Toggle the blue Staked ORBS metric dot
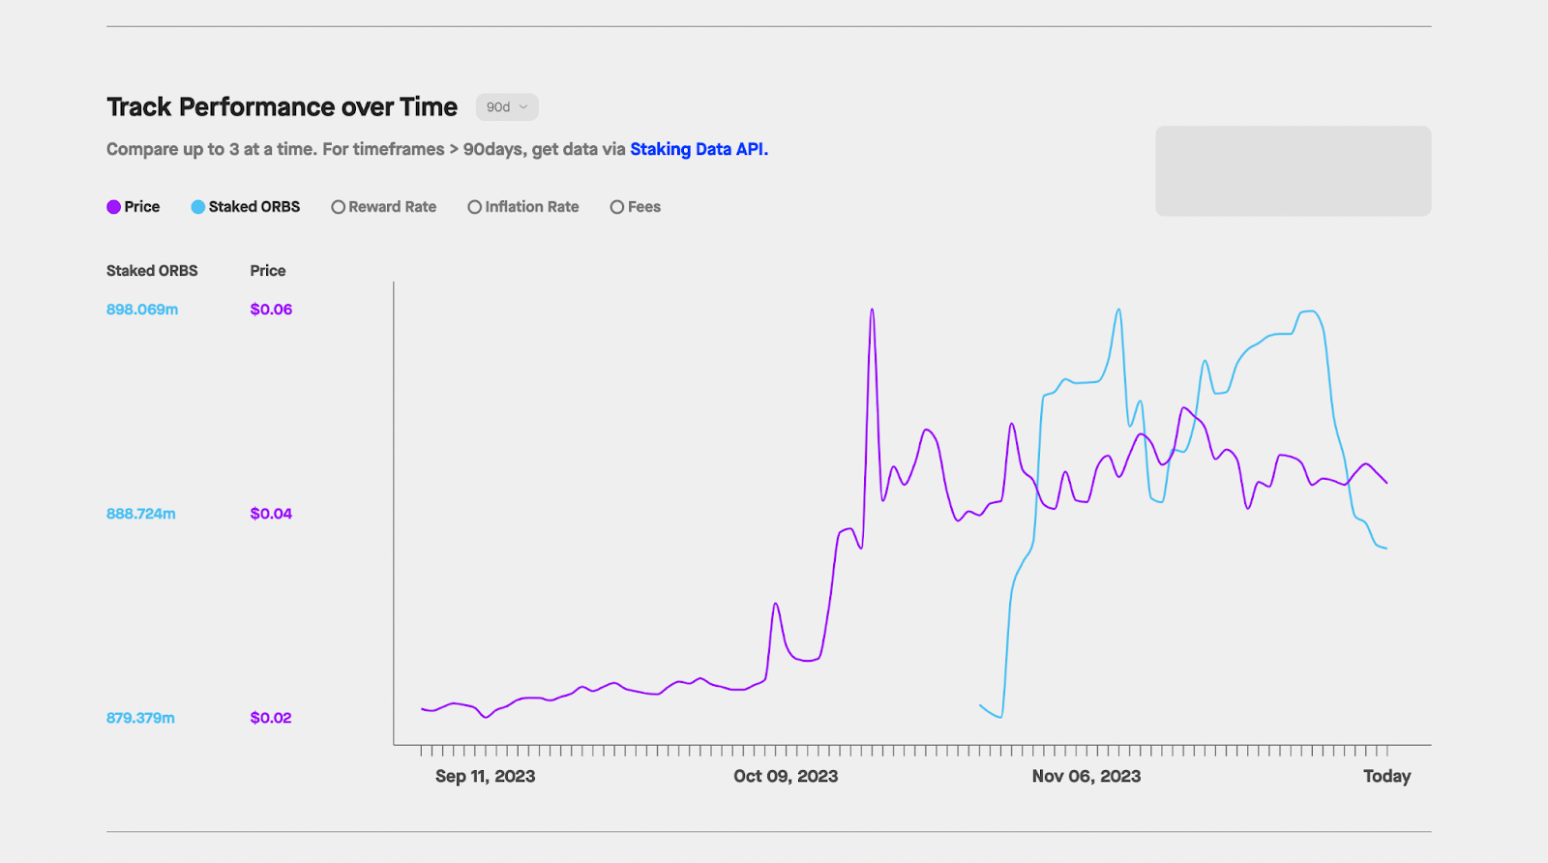Viewport: 1548px width, 863px height. tap(197, 207)
